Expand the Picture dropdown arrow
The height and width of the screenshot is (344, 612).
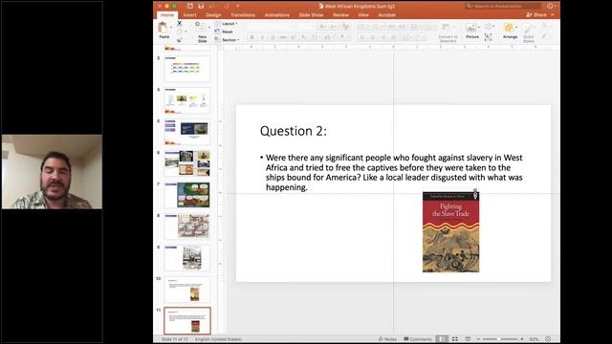pyautogui.click(x=479, y=28)
